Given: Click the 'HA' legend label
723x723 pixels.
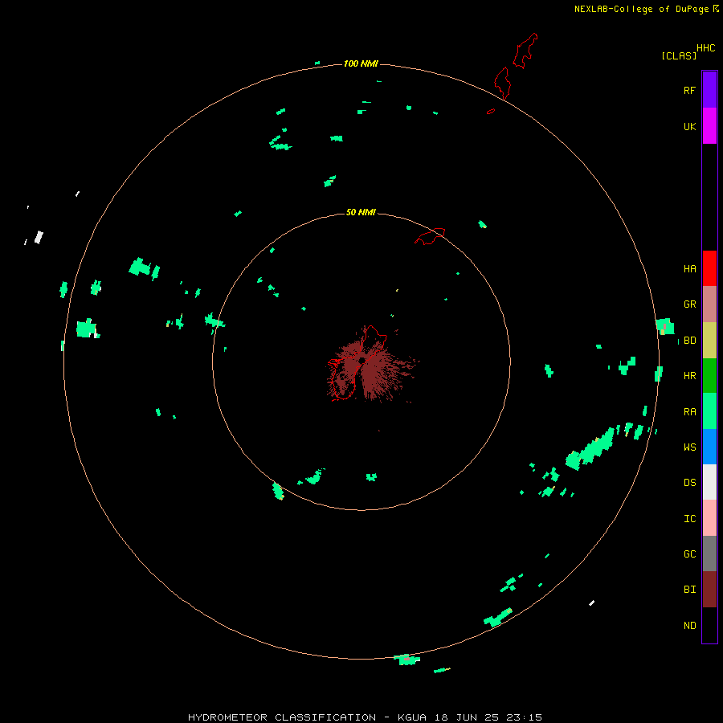Looking at the screenshot, I should (x=689, y=269).
